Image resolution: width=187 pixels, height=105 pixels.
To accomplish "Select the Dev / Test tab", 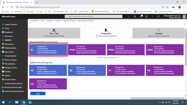I will click(x=54, y=33).
